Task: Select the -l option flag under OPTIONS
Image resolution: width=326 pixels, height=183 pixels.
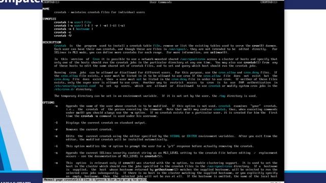Action: pyautogui.click(x=56, y=123)
